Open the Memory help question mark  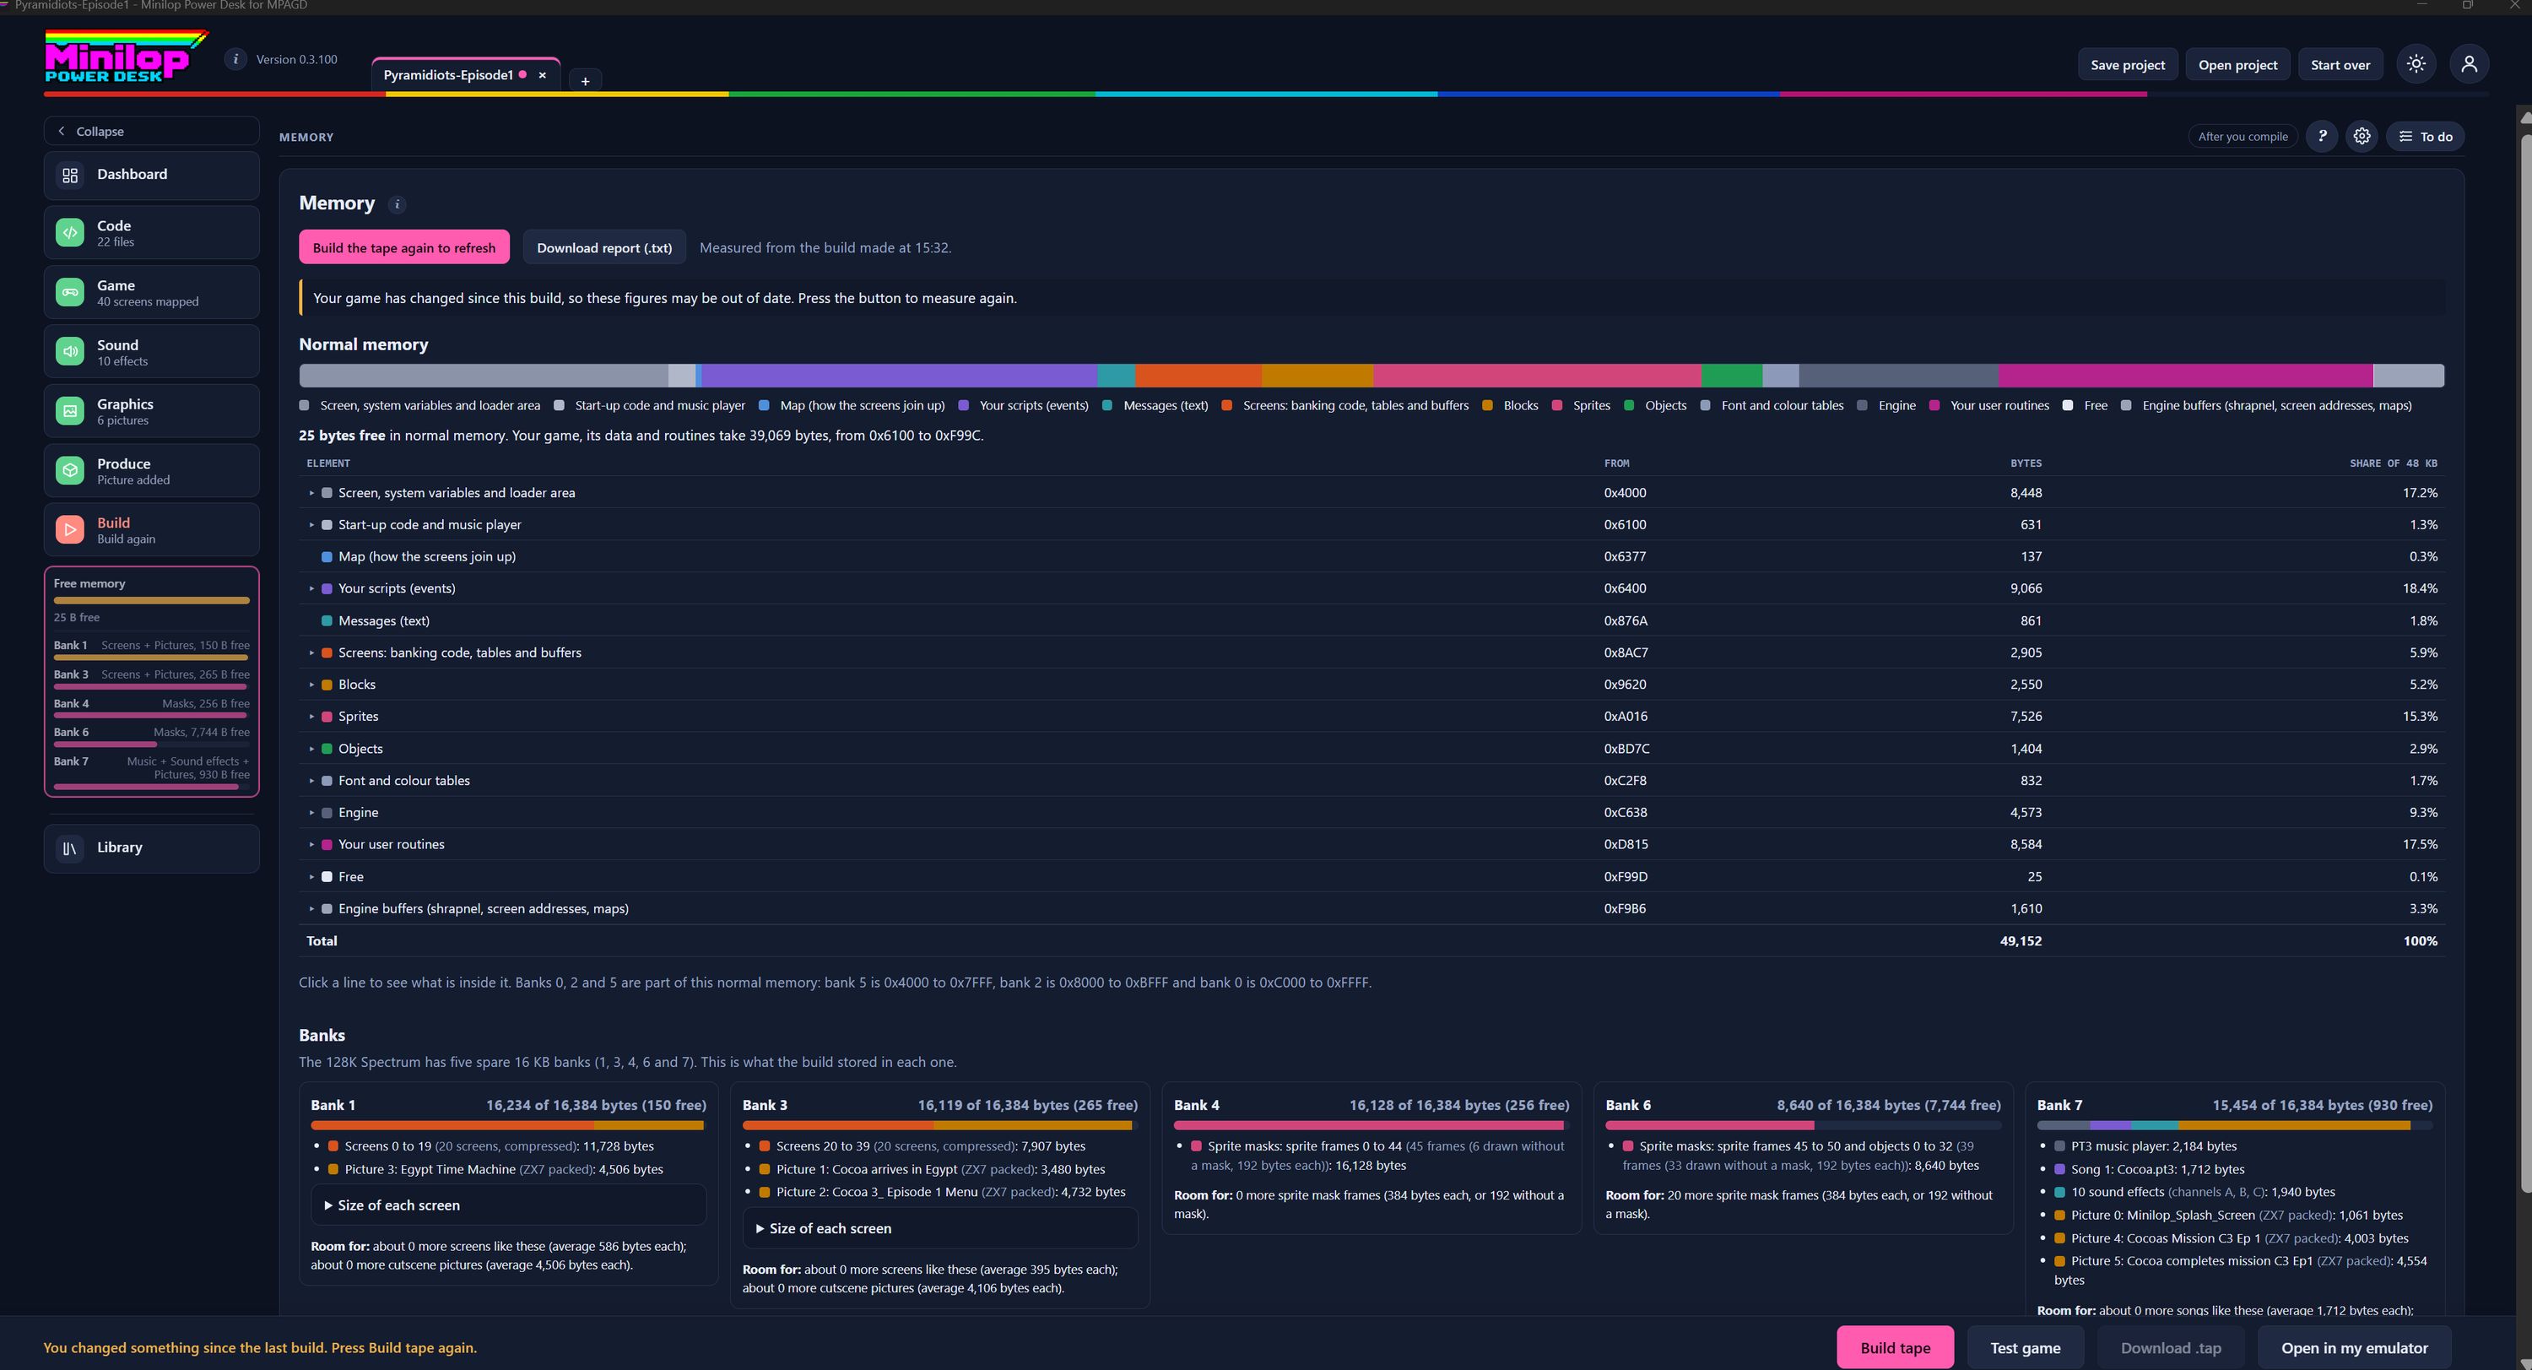pos(2323,137)
